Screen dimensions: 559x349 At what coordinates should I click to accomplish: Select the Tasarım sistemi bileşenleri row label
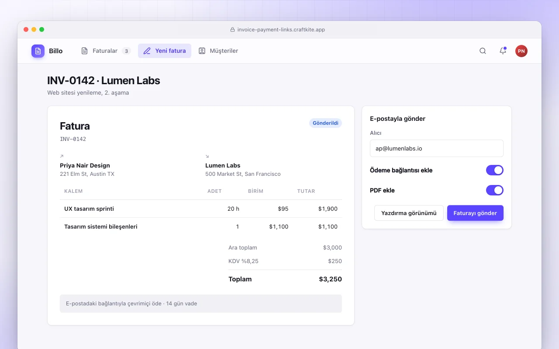[101, 226]
